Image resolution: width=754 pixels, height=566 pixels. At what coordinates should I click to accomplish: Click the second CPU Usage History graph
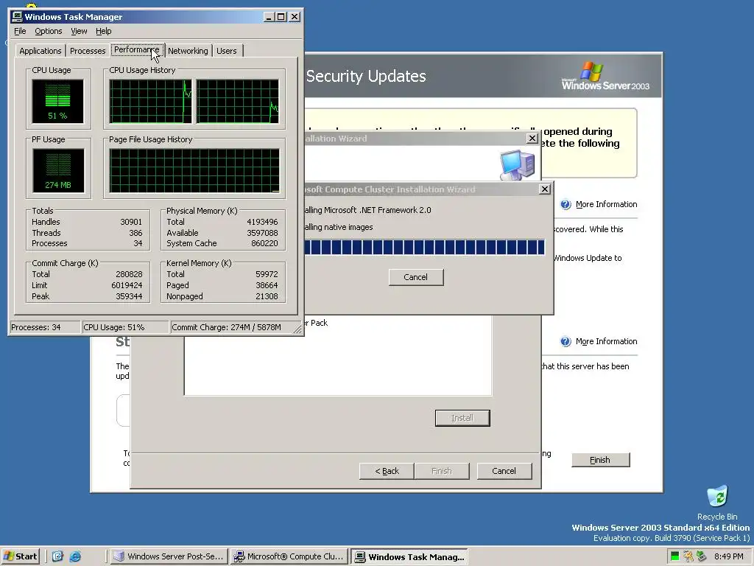click(x=238, y=102)
